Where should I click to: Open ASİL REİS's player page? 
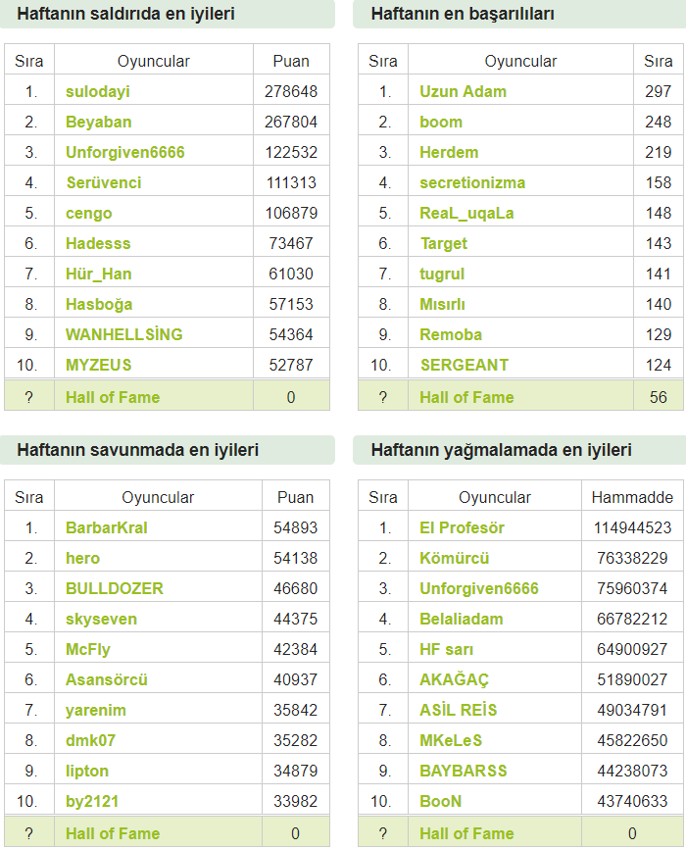458,710
